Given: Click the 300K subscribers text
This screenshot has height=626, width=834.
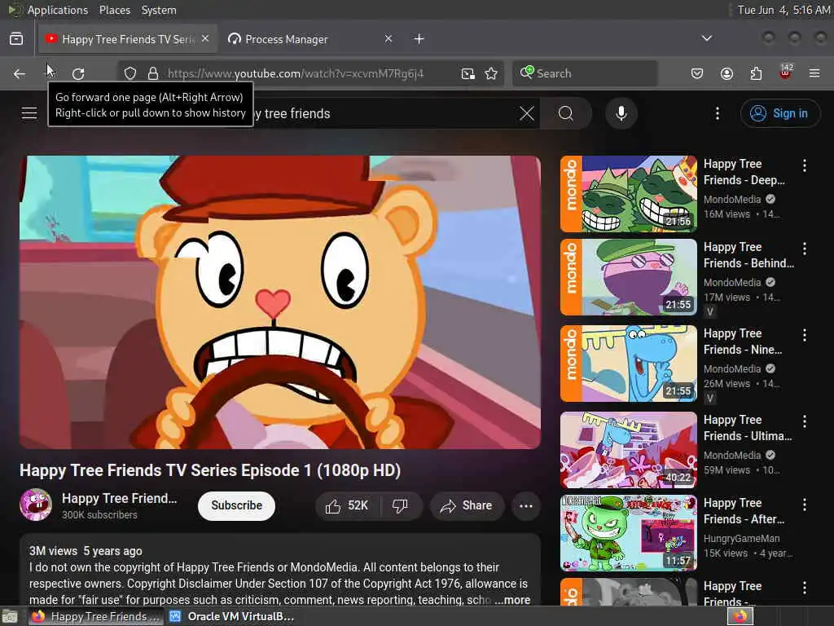Looking at the screenshot, I should click(x=99, y=515).
